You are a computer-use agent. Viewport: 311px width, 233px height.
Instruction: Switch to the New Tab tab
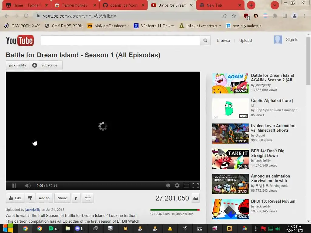coord(220,5)
